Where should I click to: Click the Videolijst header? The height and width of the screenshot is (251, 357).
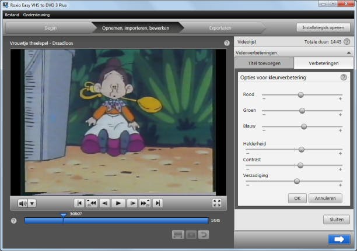[x=247, y=42]
